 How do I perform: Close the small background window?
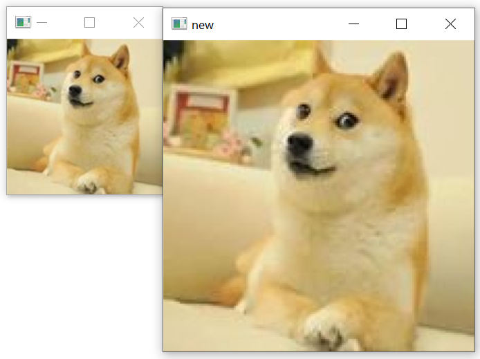point(138,22)
